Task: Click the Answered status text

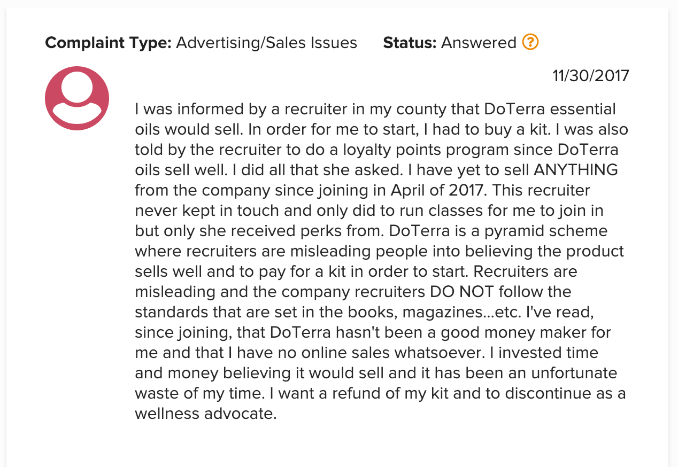Action: pyautogui.click(x=479, y=43)
